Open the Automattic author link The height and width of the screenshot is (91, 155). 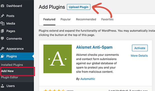click(87, 79)
